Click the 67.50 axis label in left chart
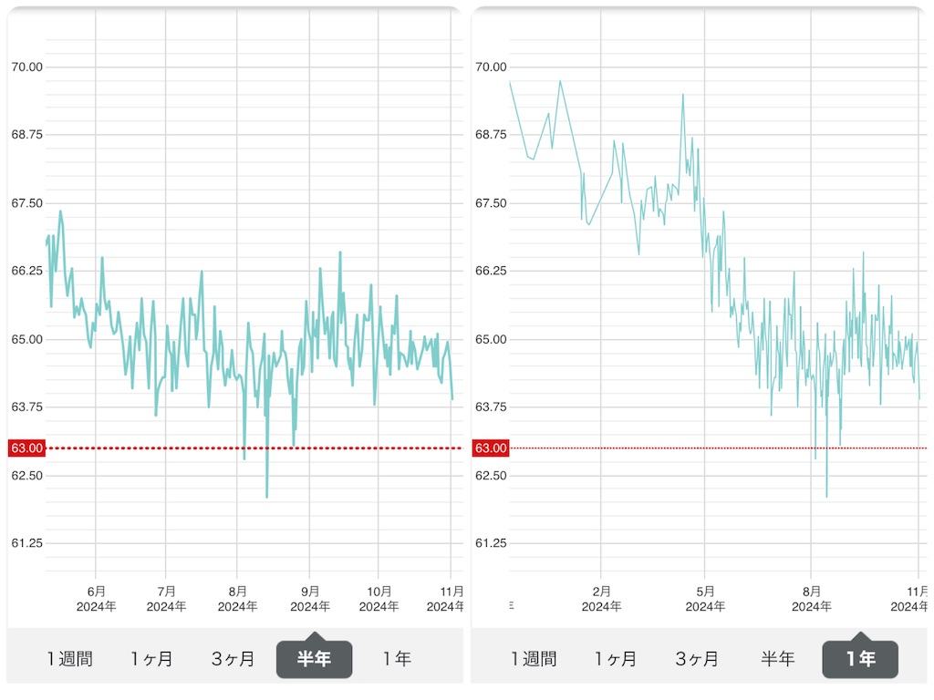934x700 pixels. (x=26, y=203)
